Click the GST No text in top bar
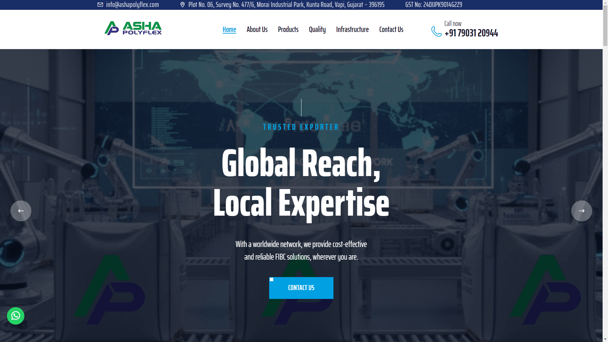The height and width of the screenshot is (342, 608). 434,5
